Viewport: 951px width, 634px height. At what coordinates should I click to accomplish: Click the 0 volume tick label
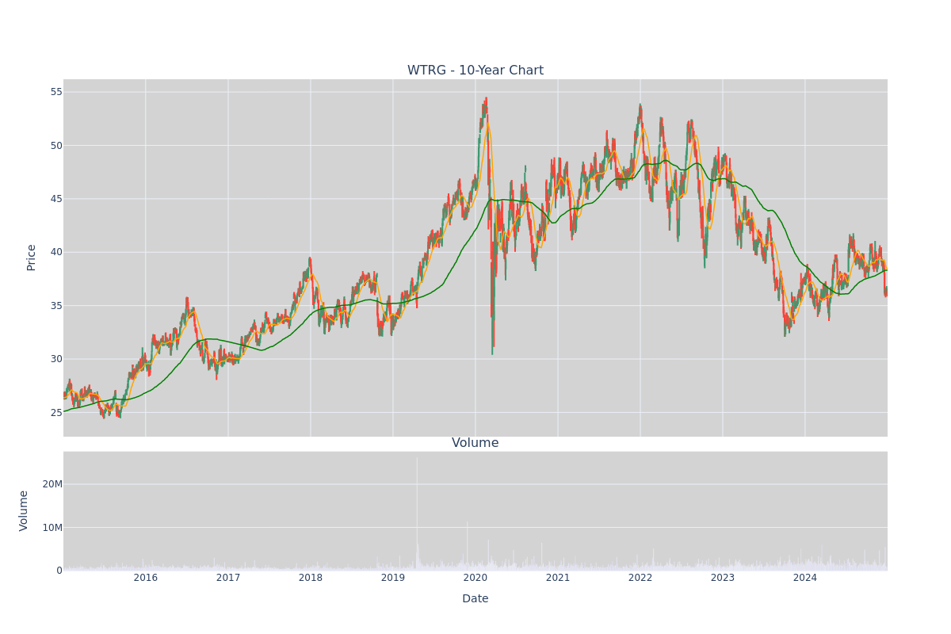(59, 571)
